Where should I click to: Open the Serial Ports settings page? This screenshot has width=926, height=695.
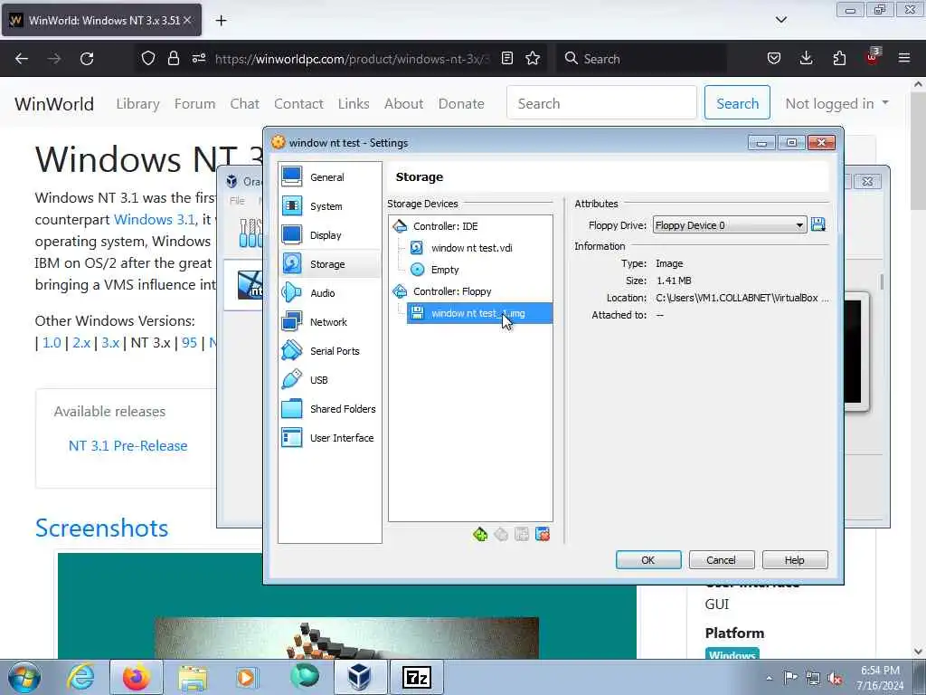[x=329, y=350]
